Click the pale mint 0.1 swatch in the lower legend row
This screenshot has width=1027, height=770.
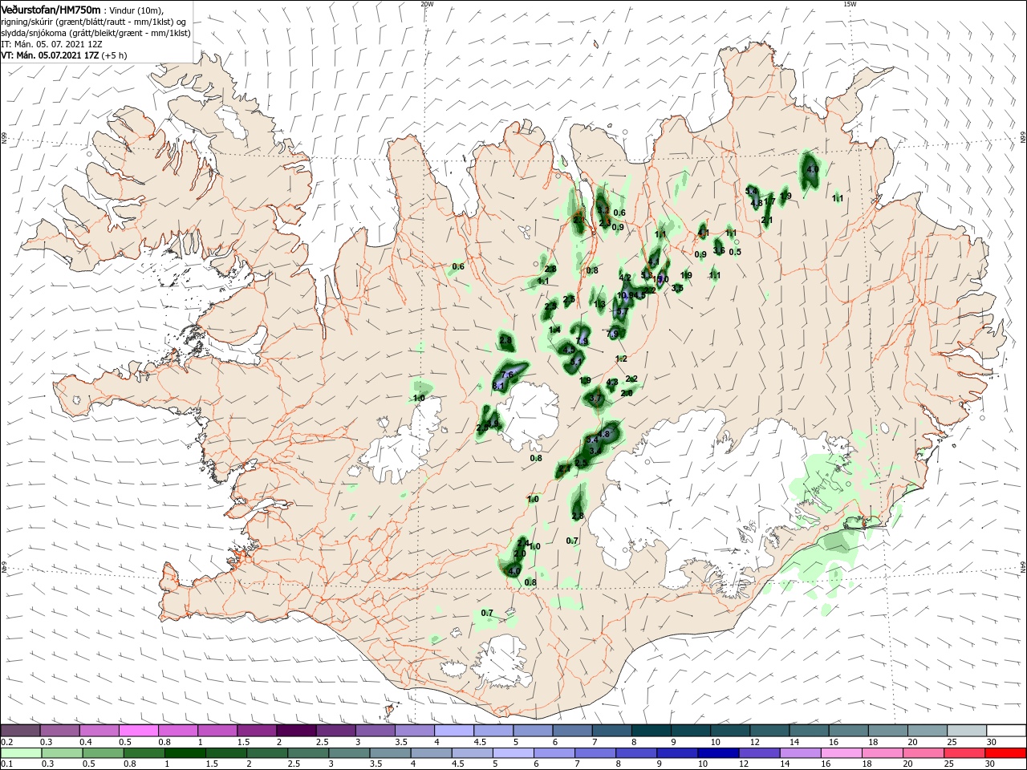coord(20,752)
